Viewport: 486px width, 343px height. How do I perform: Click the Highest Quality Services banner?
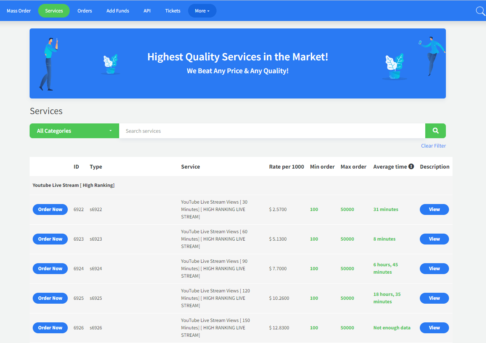(x=238, y=63)
